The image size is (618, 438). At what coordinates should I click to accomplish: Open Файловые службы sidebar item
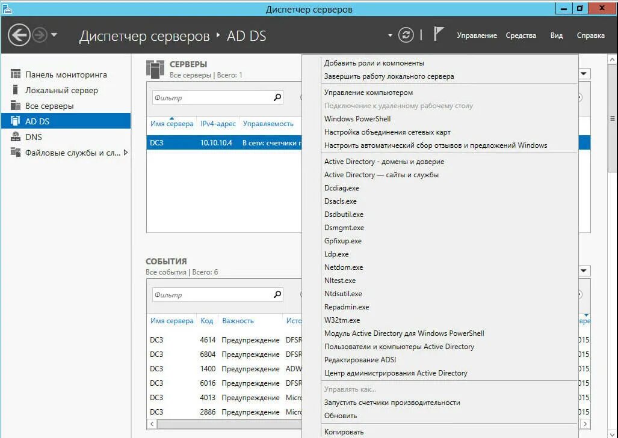pos(66,153)
